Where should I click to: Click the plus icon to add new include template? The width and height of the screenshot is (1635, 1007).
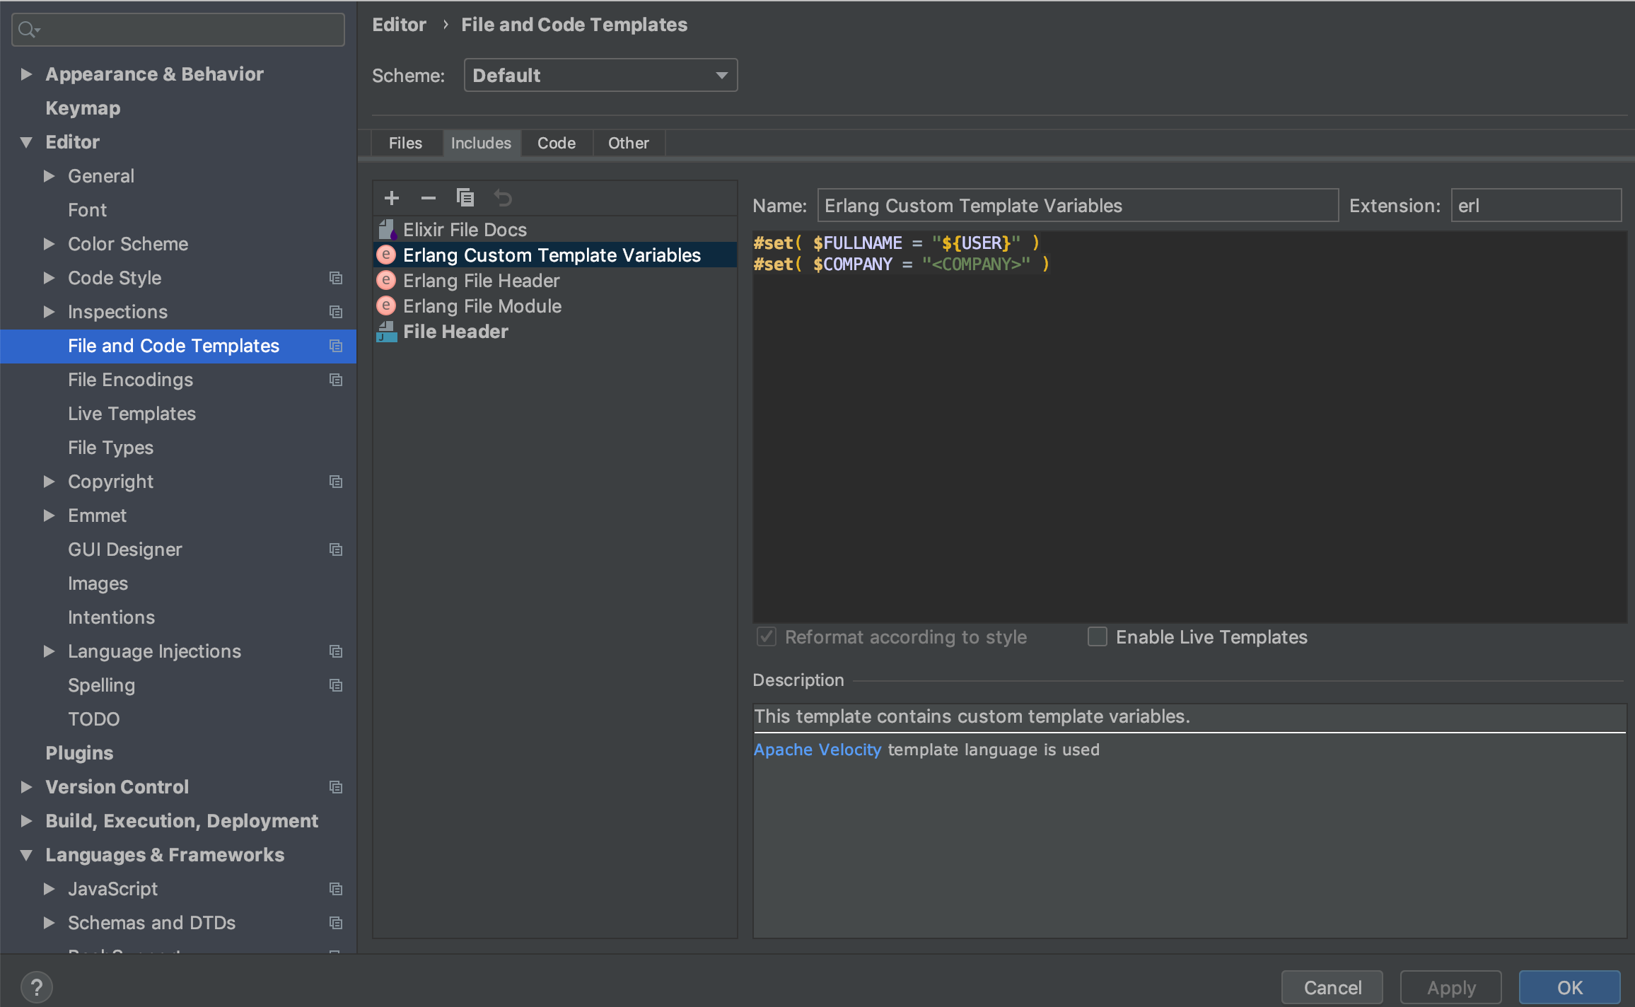[391, 198]
